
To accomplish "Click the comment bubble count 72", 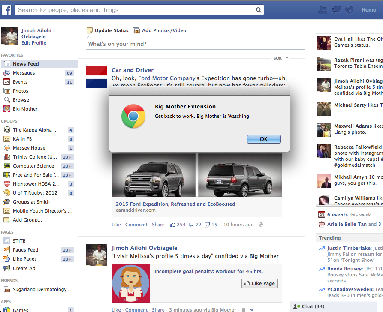I will tap(195, 225).
